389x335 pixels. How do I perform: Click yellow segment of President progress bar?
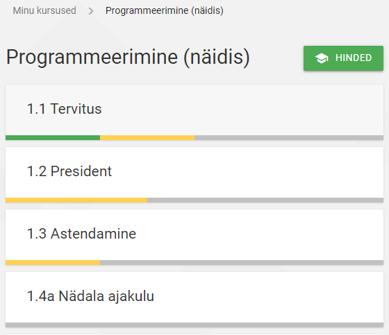tap(76, 200)
